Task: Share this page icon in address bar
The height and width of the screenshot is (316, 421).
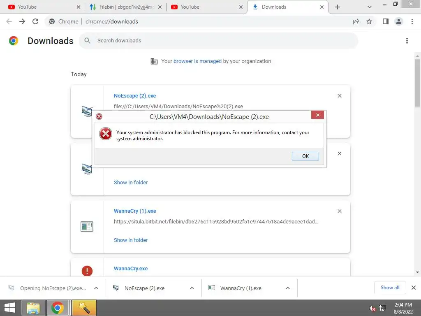Action: 356,21
